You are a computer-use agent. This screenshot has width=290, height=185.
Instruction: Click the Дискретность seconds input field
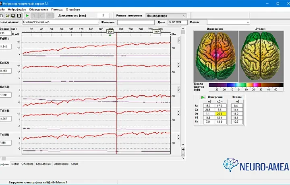[x=103, y=16]
